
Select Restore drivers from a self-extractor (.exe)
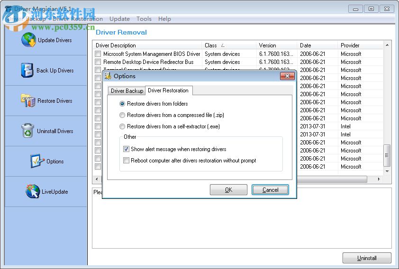pos(122,126)
